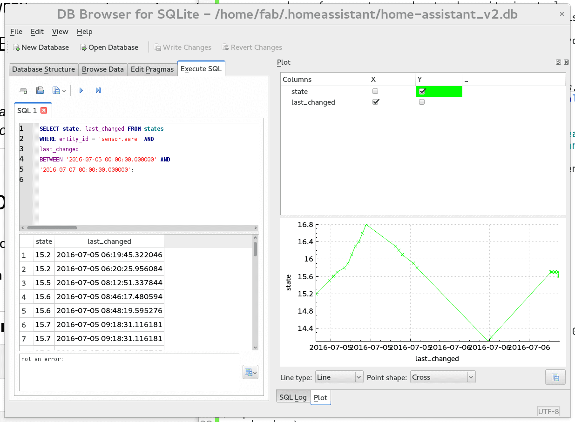575x422 pixels.
Task: Click the Open Database button
Action: [x=109, y=47]
